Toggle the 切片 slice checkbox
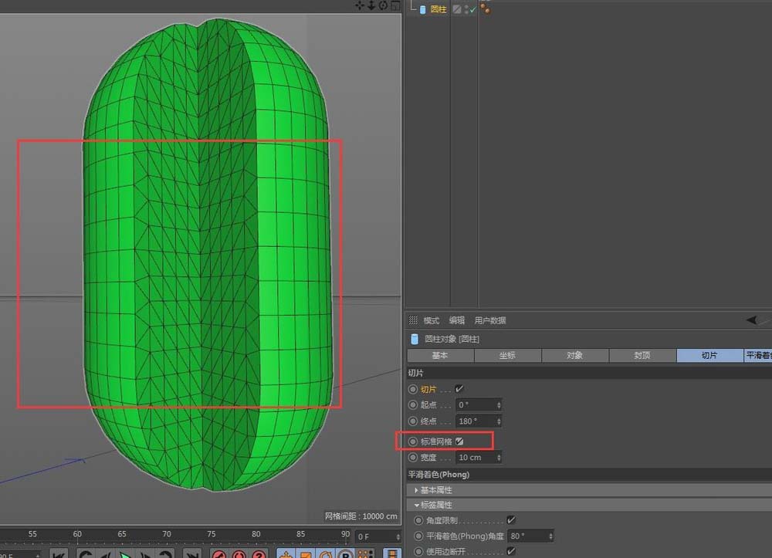This screenshot has width=772, height=558. tap(459, 389)
